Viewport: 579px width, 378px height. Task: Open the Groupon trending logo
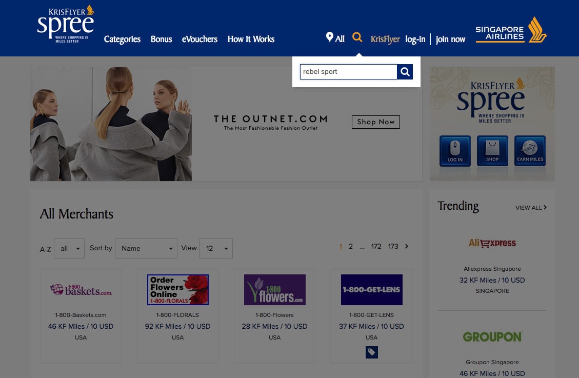[x=492, y=336]
